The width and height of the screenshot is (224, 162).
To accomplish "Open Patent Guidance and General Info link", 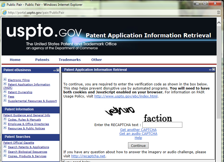I will (x=27, y=115).
